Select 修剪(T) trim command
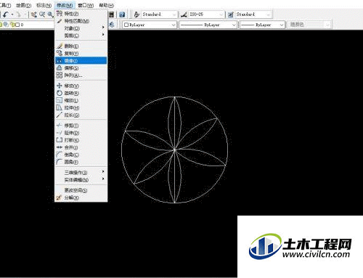 coord(81,126)
